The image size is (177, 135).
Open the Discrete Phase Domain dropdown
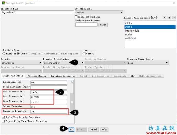point(148,63)
